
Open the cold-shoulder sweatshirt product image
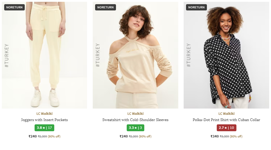135,55
